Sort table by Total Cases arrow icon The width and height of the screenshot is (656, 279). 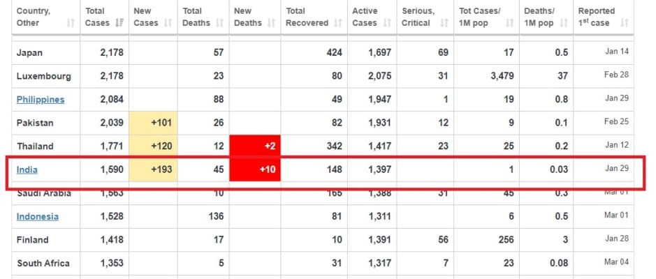[x=119, y=23]
